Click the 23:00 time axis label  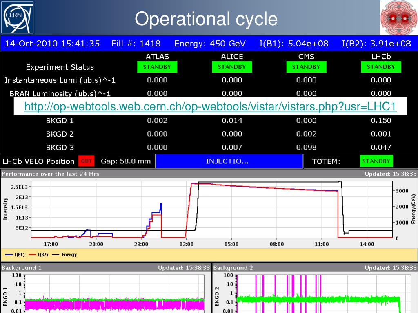(141, 245)
